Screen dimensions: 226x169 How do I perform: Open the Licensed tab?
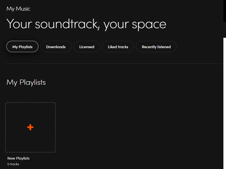(x=87, y=47)
